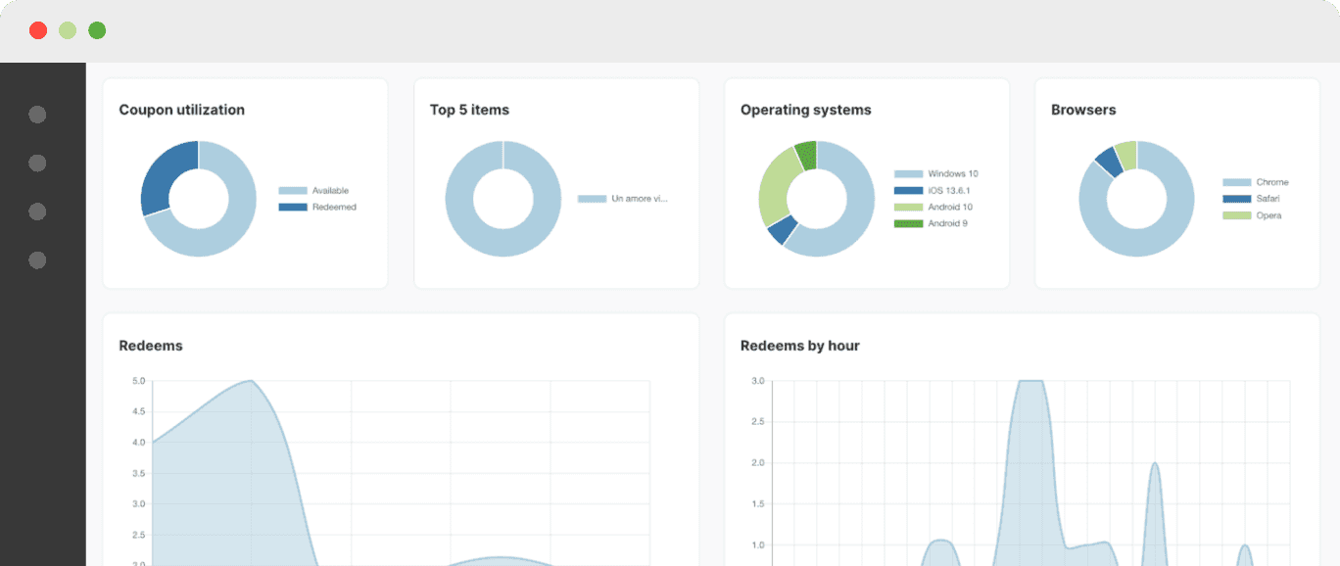Click the tallest 3.0 peak in Redeems by hour
1340x566 pixels.
point(1031,381)
